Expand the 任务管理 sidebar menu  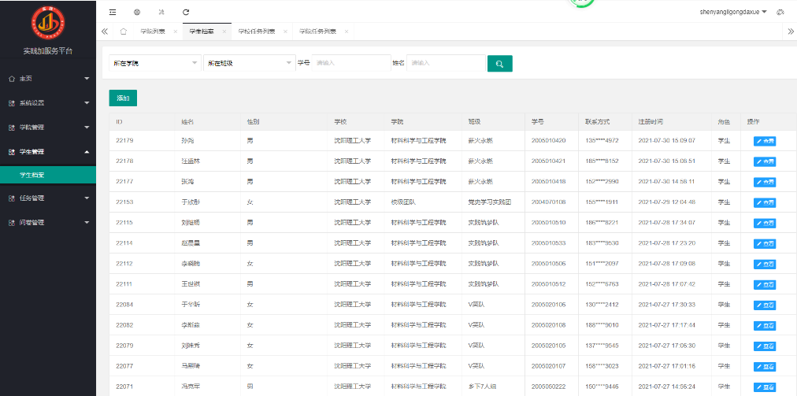[48, 198]
